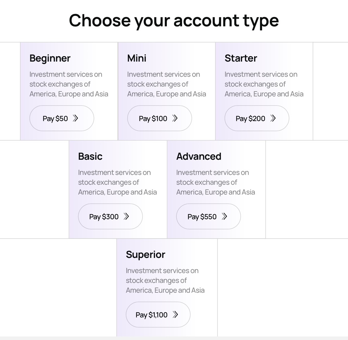Click the Pay $200 button
The width and height of the screenshot is (348, 340).
[x=257, y=118]
